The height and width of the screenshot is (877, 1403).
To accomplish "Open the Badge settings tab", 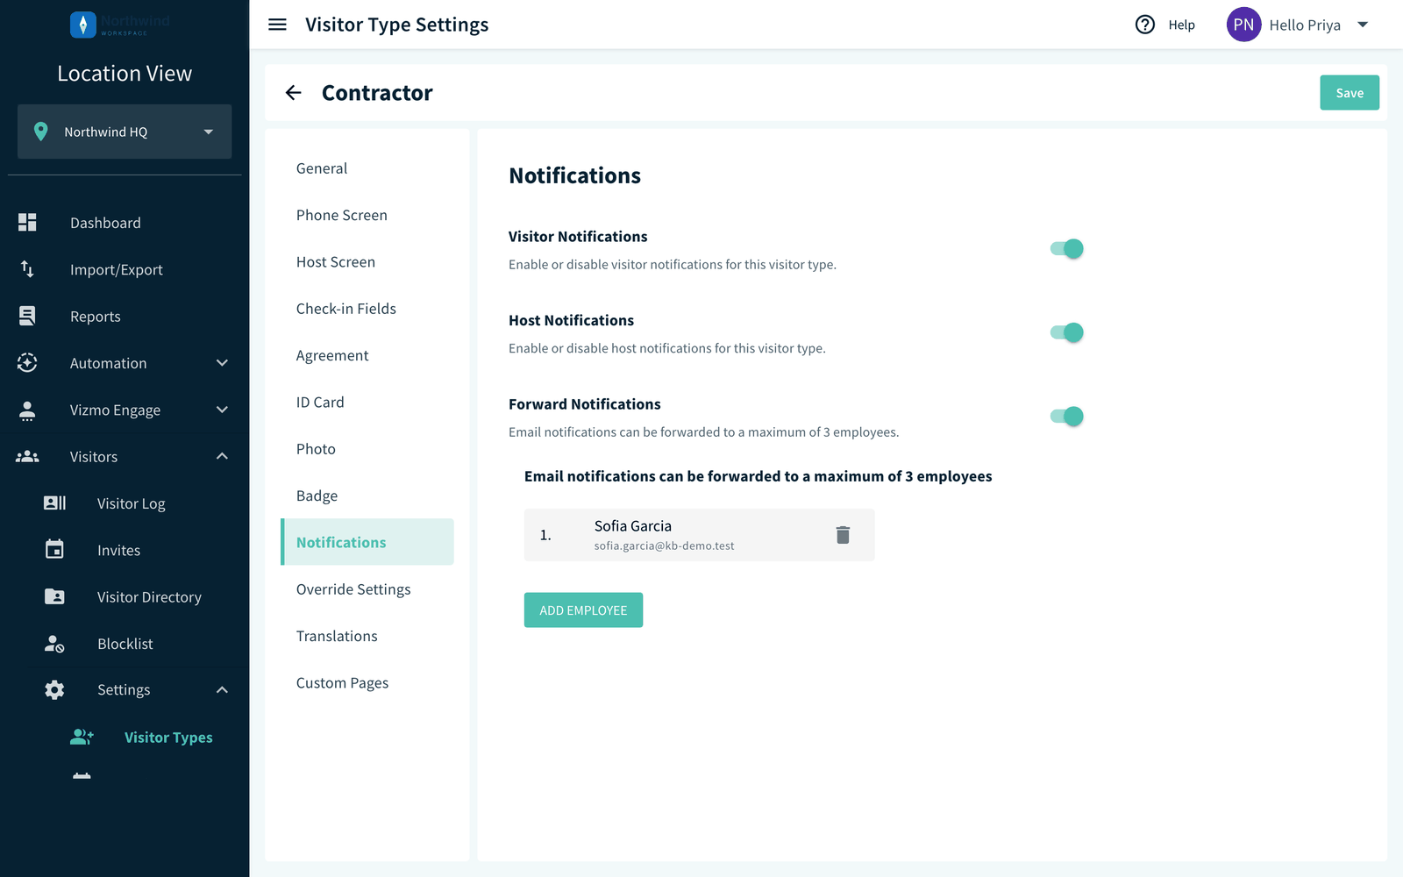I will tap(367, 496).
